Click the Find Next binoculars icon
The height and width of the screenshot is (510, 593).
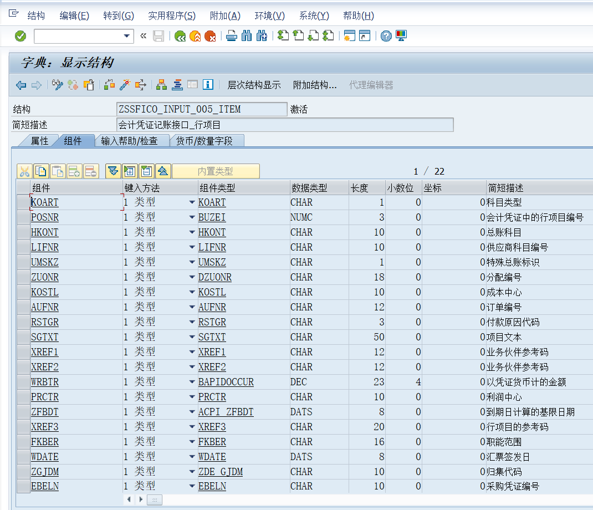tap(262, 36)
